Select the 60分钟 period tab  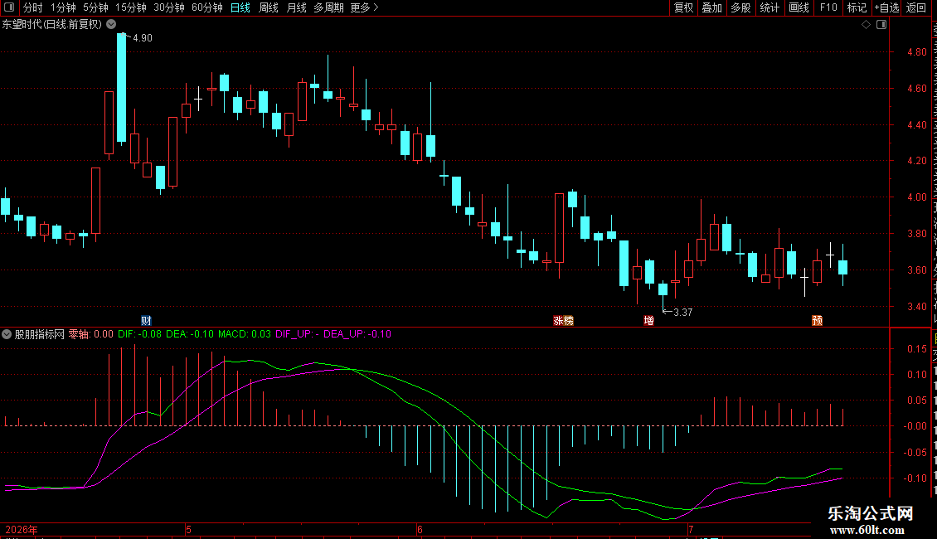tap(207, 7)
